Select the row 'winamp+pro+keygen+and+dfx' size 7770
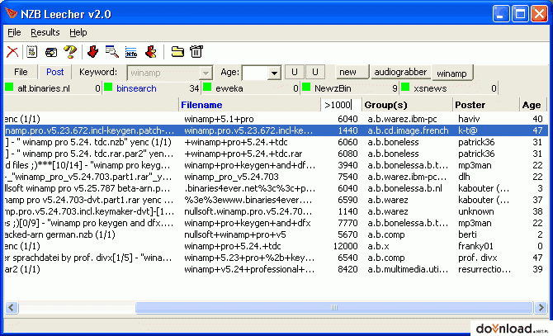 point(276,223)
